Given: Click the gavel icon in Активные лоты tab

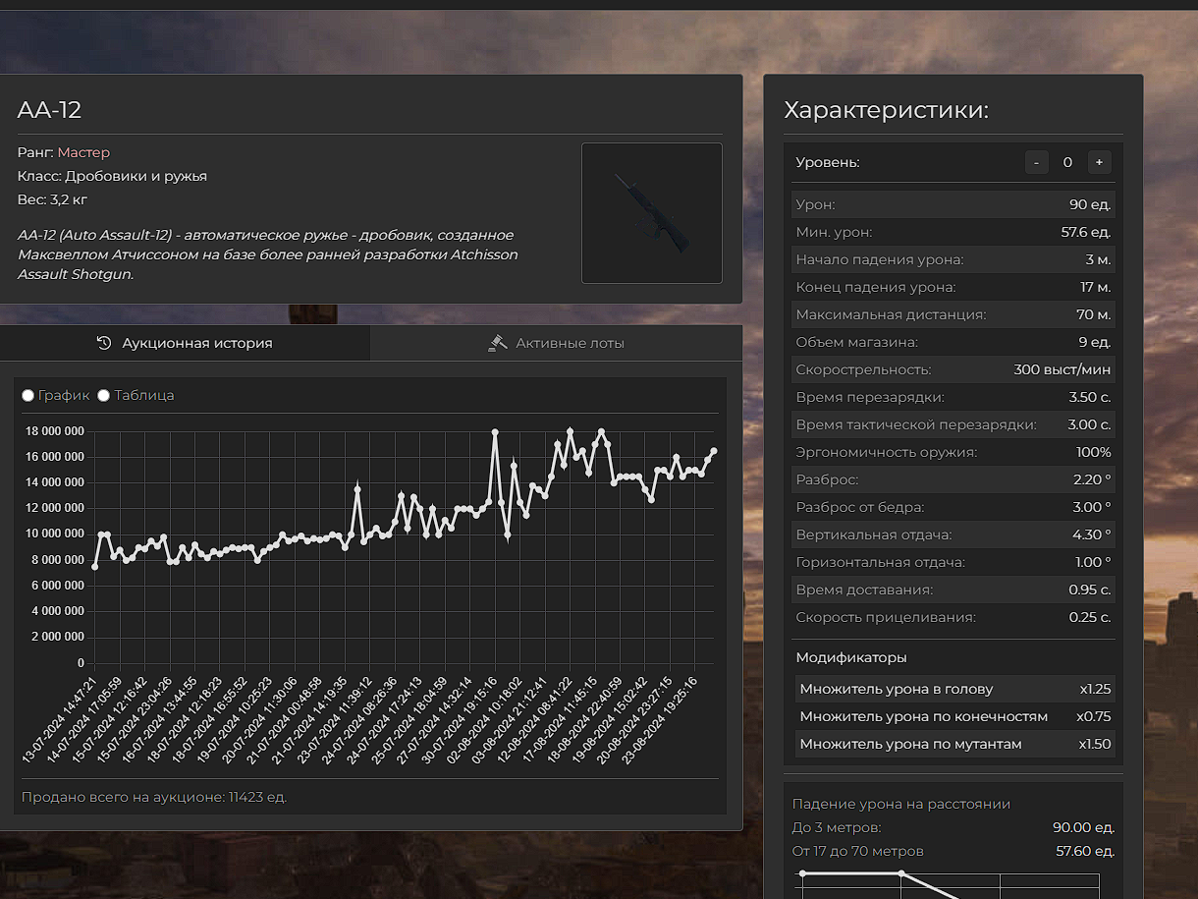Looking at the screenshot, I should click(x=498, y=343).
